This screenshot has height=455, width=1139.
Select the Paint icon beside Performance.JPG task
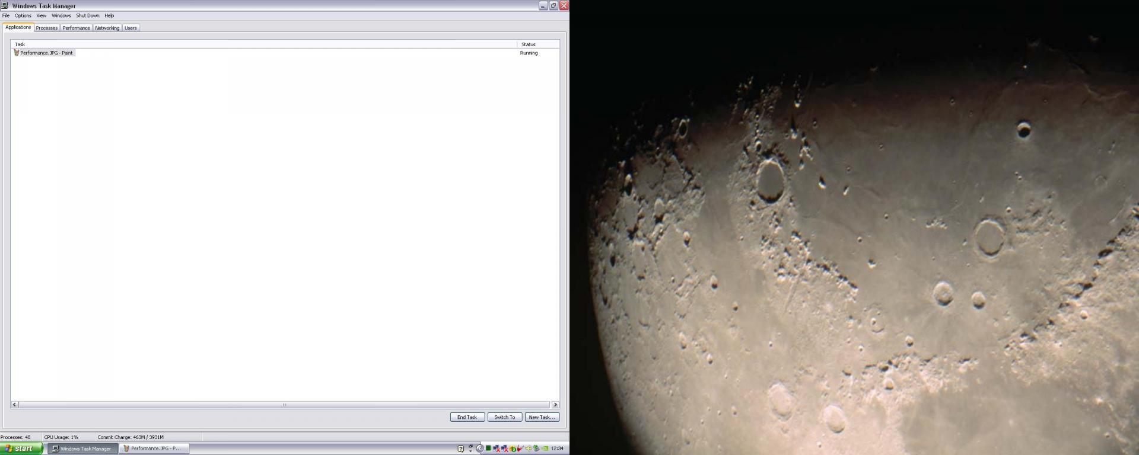(x=17, y=53)
